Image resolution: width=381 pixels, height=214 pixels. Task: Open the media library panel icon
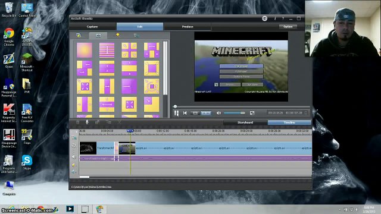pos(79,36)
